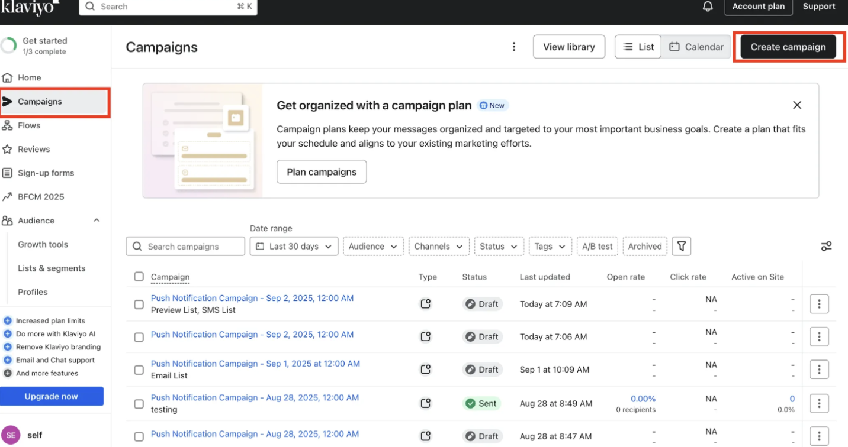
Task: Check the Email List campaign row checkbox
Action: pos(139,370)
